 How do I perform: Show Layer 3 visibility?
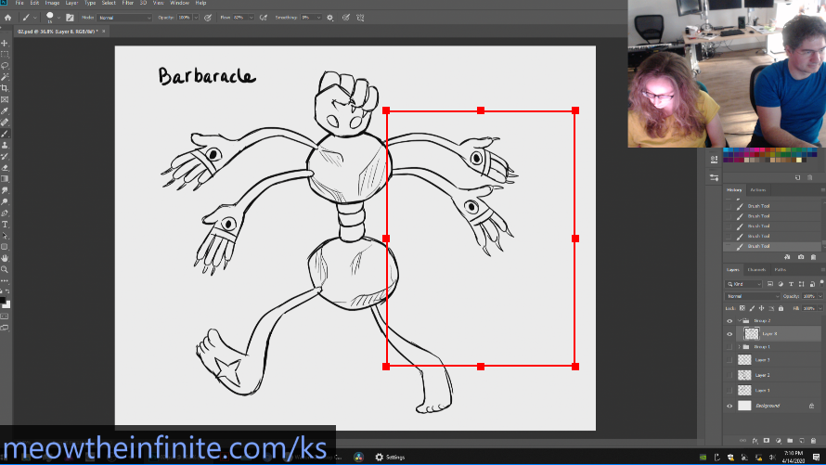coord(729,360)
